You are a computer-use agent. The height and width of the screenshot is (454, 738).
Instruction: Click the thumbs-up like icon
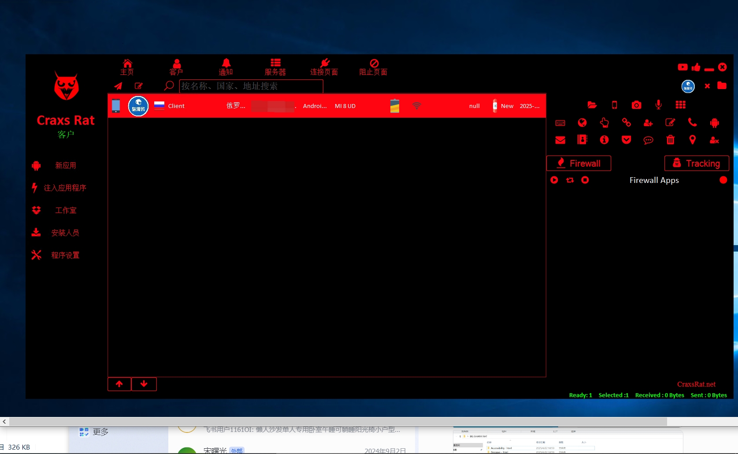696,67
